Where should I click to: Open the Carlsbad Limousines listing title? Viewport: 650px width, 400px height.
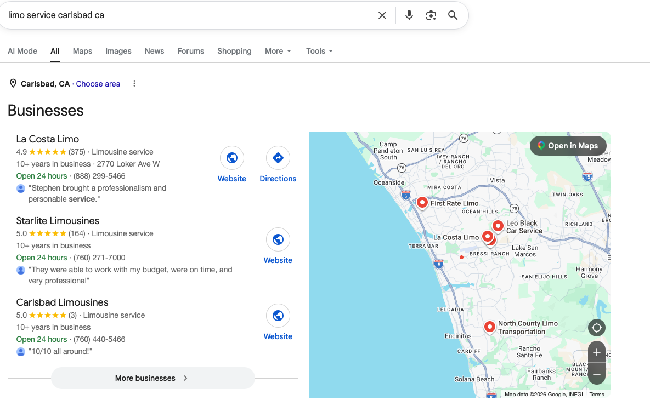[x=62, y=302]
